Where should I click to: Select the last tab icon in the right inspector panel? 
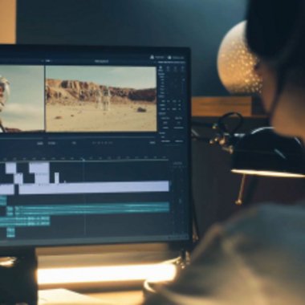click(182, 69)
